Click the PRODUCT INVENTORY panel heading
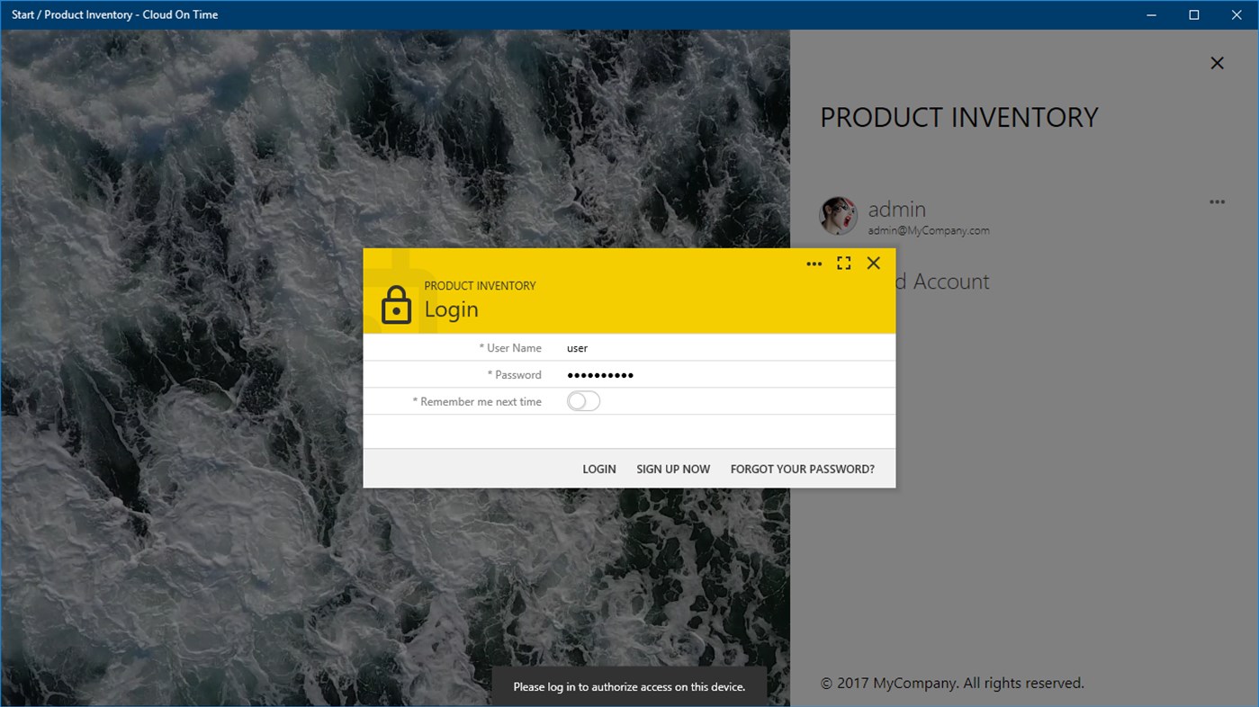This screenshot has width=1259, height=707. (x=958, y=117)
